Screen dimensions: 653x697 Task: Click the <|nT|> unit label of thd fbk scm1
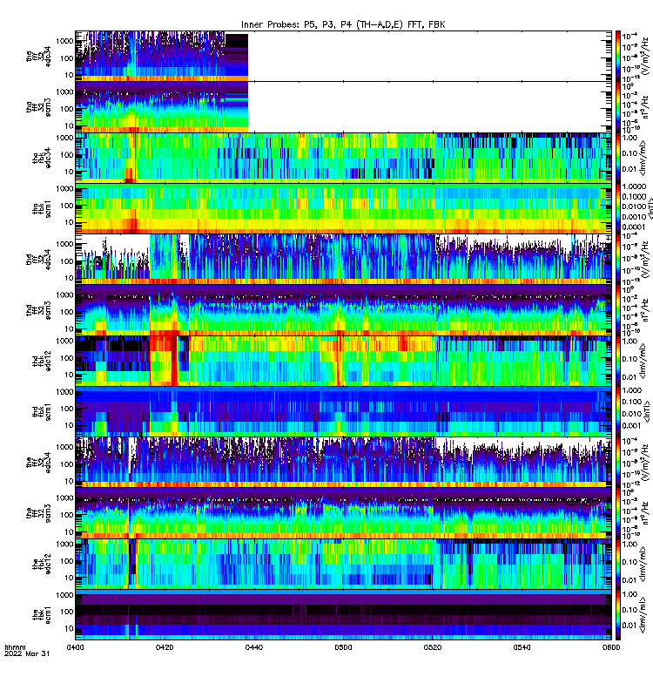pyautogui.click(x=646, y=411)
